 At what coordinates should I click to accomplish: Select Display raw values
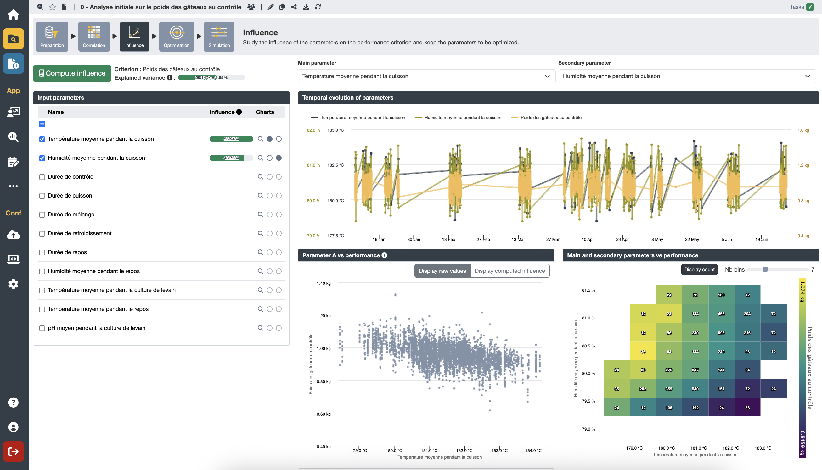(442, 271)
